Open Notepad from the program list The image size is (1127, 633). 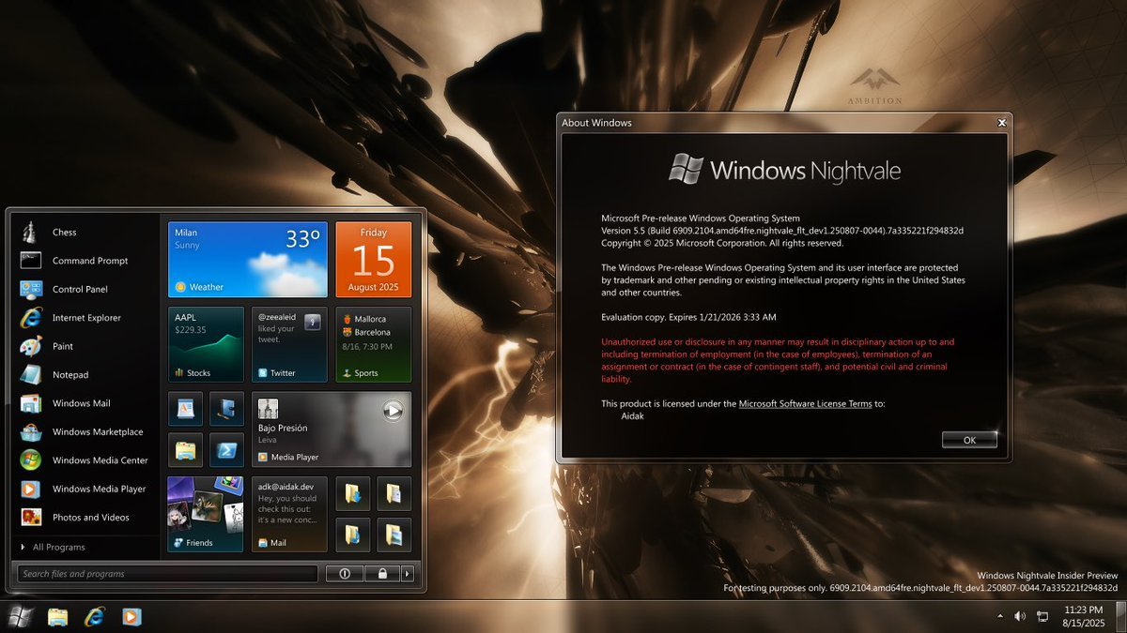click(85, 375)
